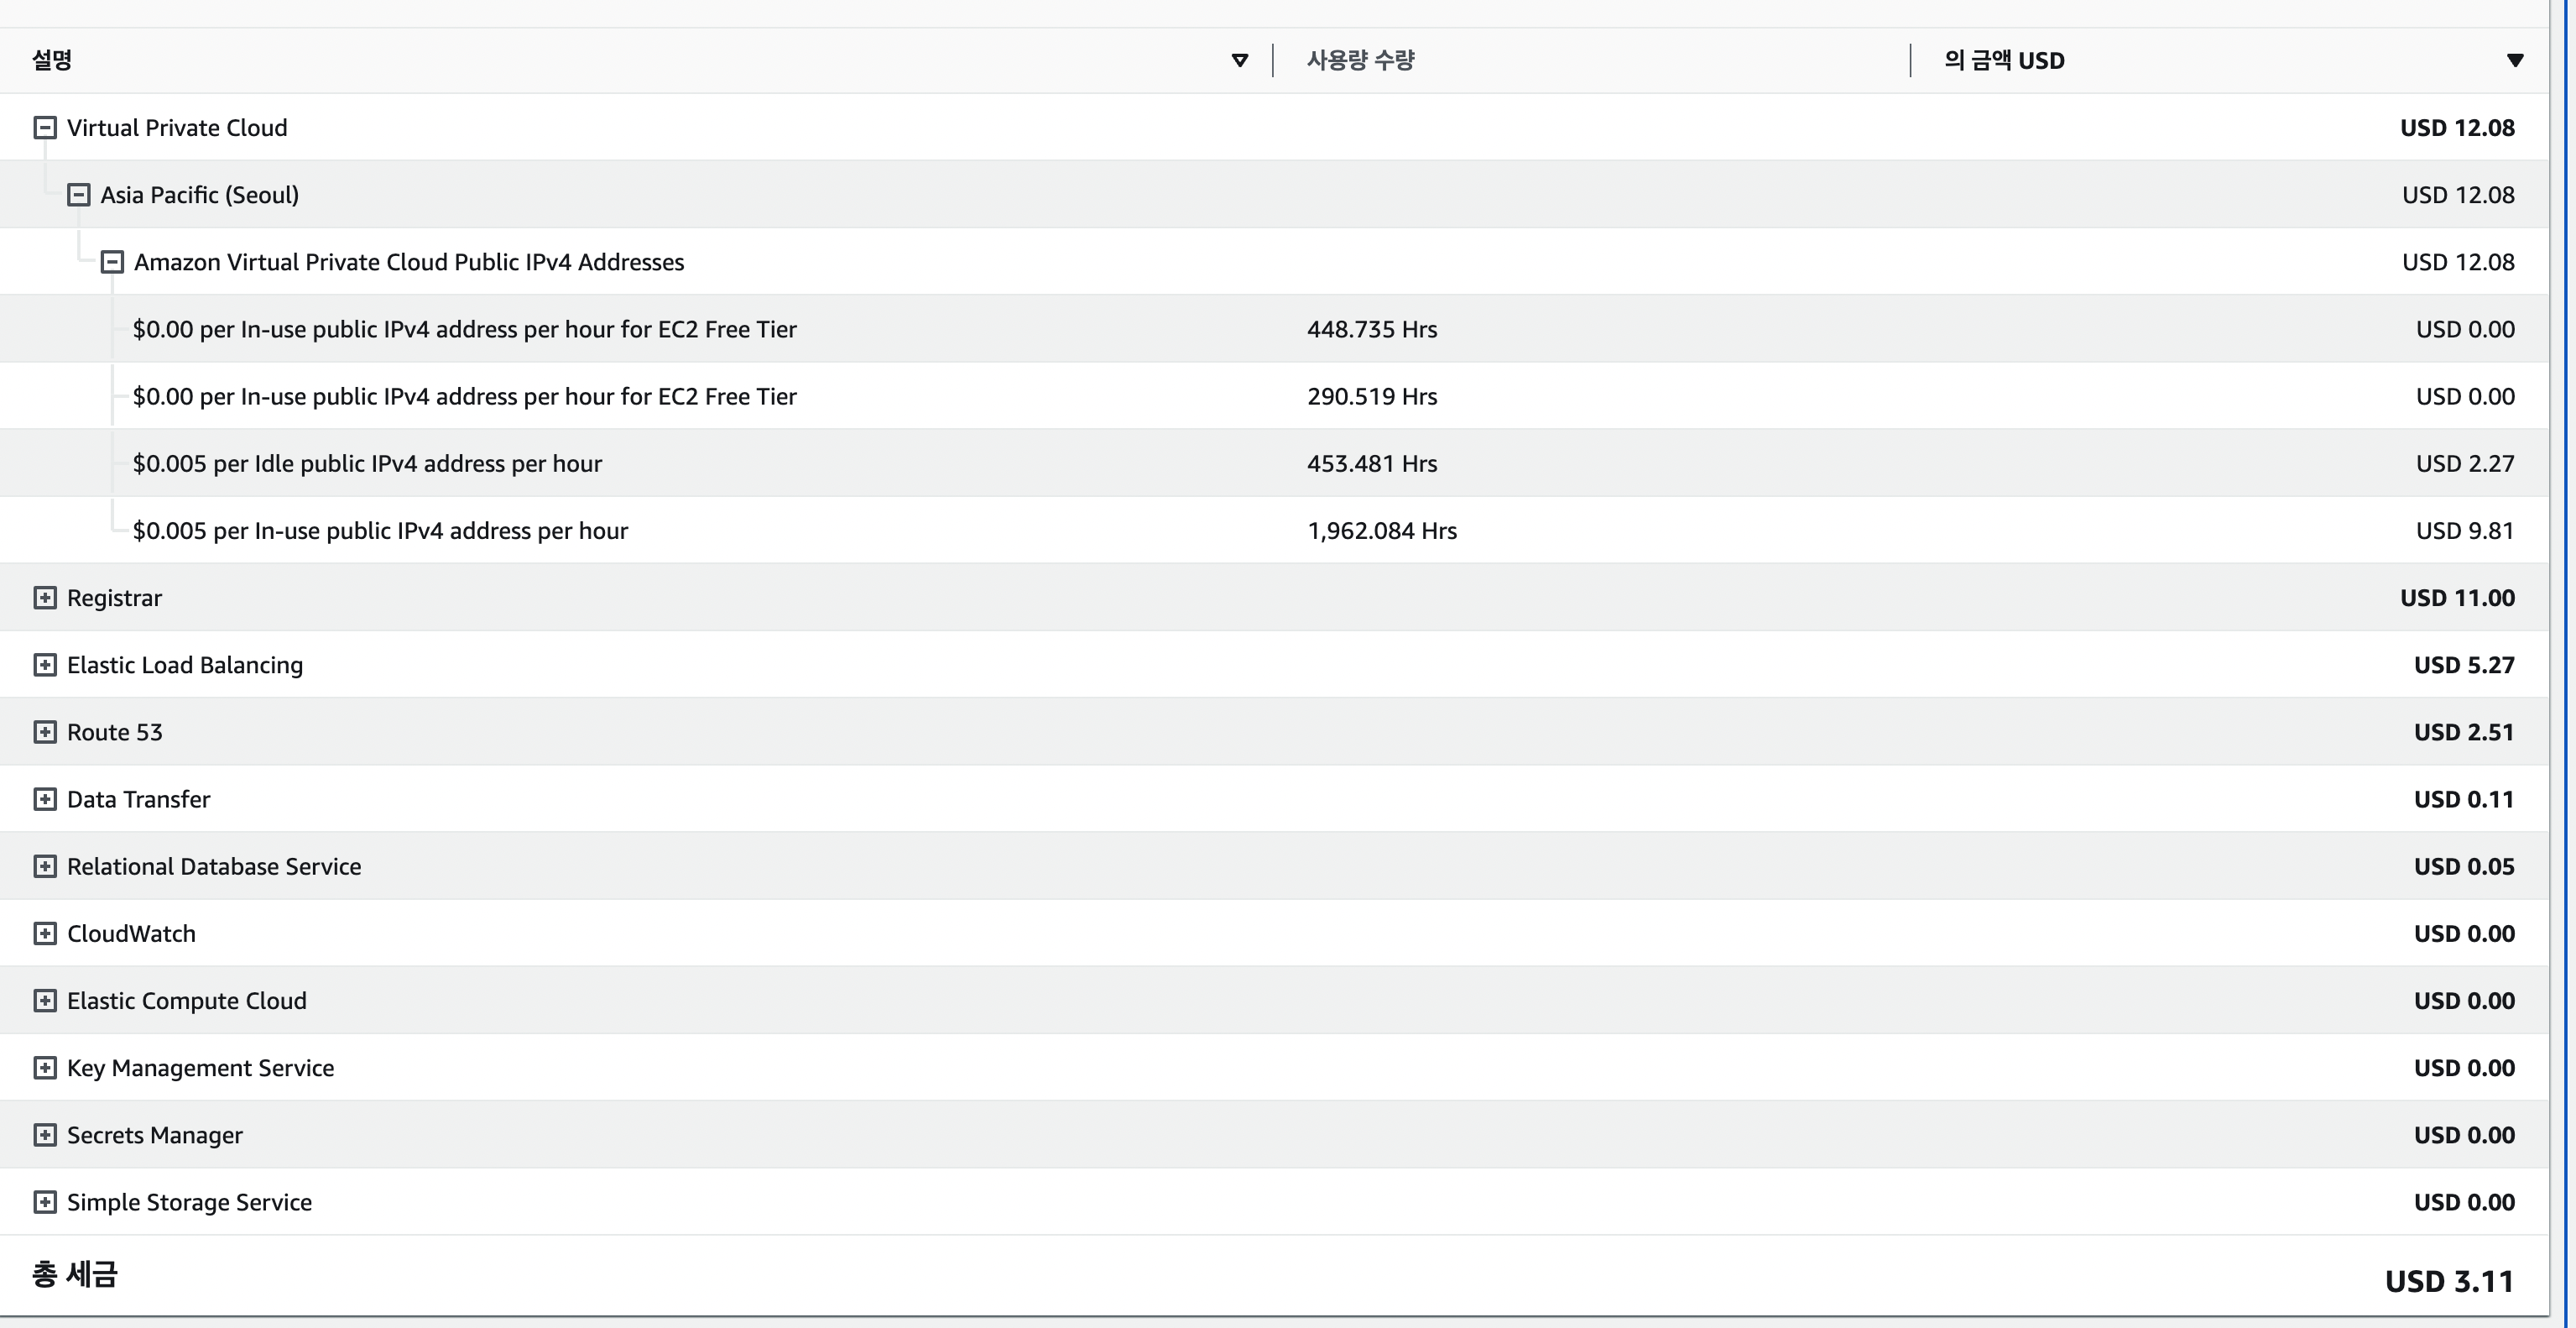Viewport: 2576px width, 1328px height.
Task: Click the 1,962.084 Hrs usage value
Action: [x=1382, y=531]
